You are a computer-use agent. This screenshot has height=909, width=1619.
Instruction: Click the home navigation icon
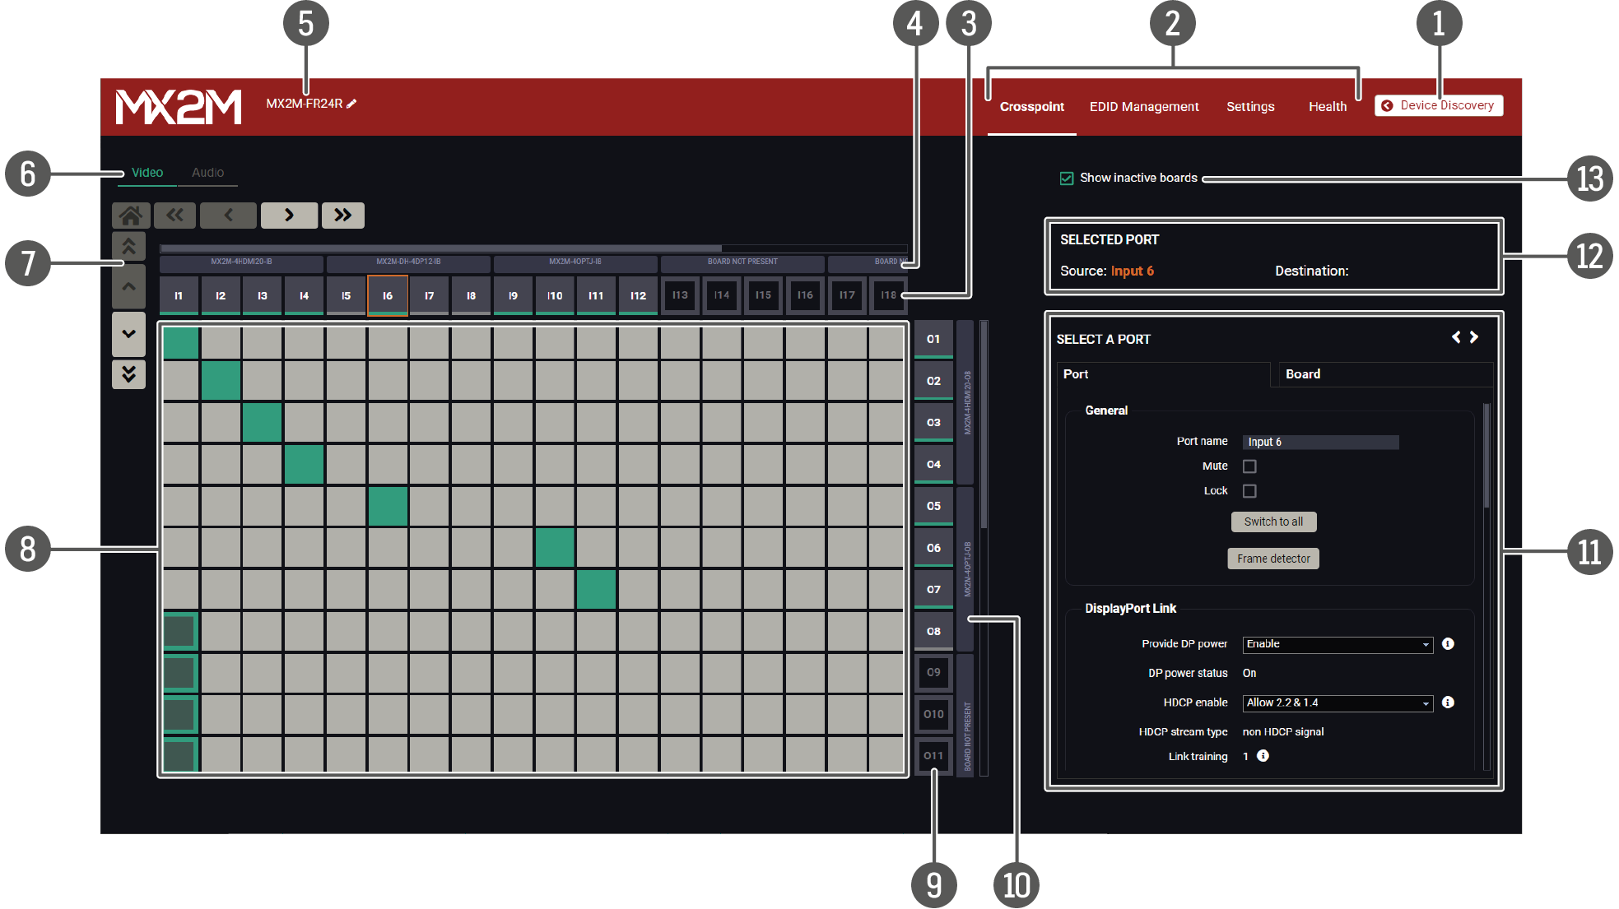click(x=131, y=216)
